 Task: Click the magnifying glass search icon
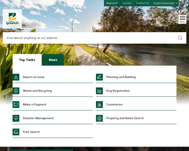pyautogui.click(x=180, y=38)
